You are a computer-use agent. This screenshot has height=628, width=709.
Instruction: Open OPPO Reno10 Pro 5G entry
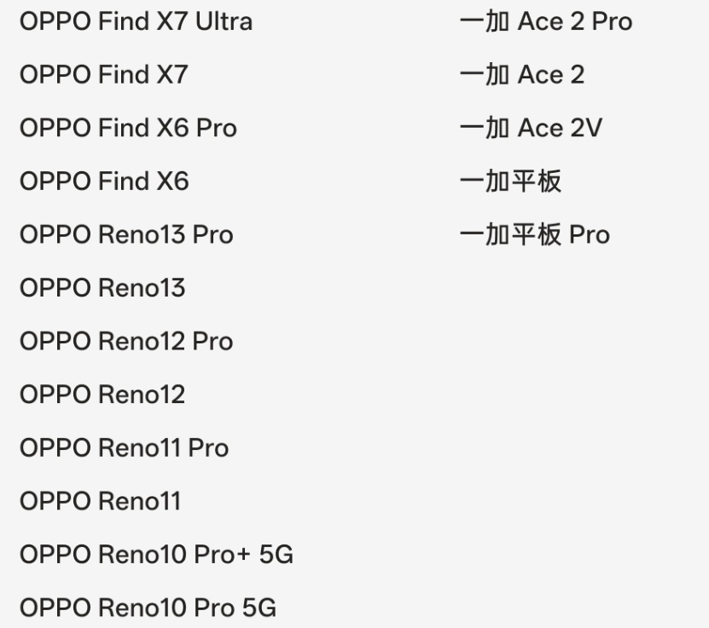(148, 608)
